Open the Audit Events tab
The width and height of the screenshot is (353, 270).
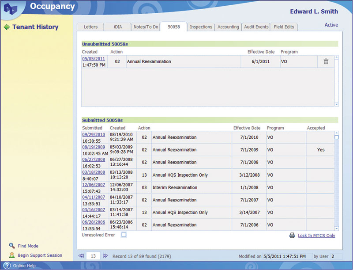pyautogui.click(x=256, y=27)
